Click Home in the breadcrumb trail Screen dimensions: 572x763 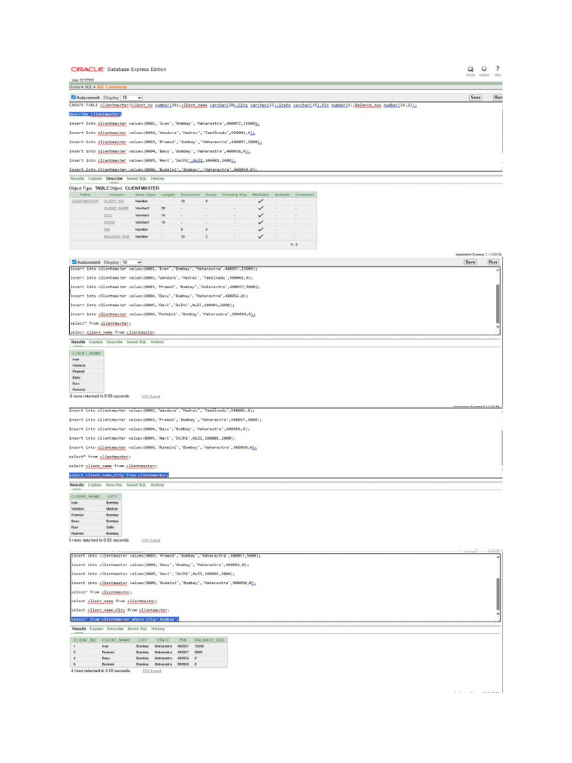(x=74, y=87)
